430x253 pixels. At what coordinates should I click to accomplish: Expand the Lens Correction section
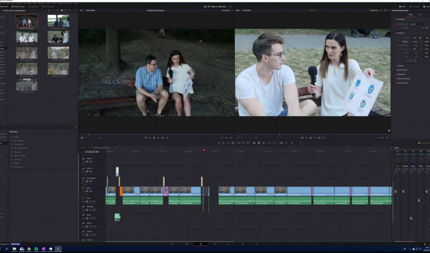click(403, 83)
